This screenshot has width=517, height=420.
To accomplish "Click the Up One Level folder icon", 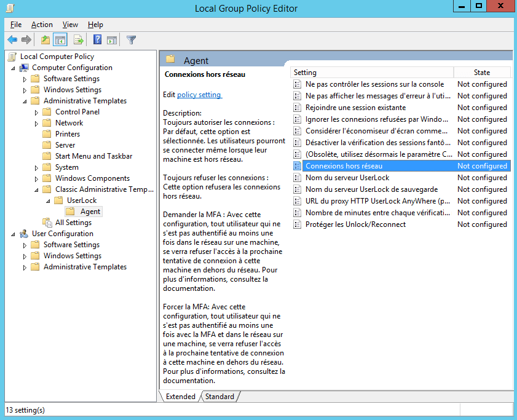I will tap(45, 40).
